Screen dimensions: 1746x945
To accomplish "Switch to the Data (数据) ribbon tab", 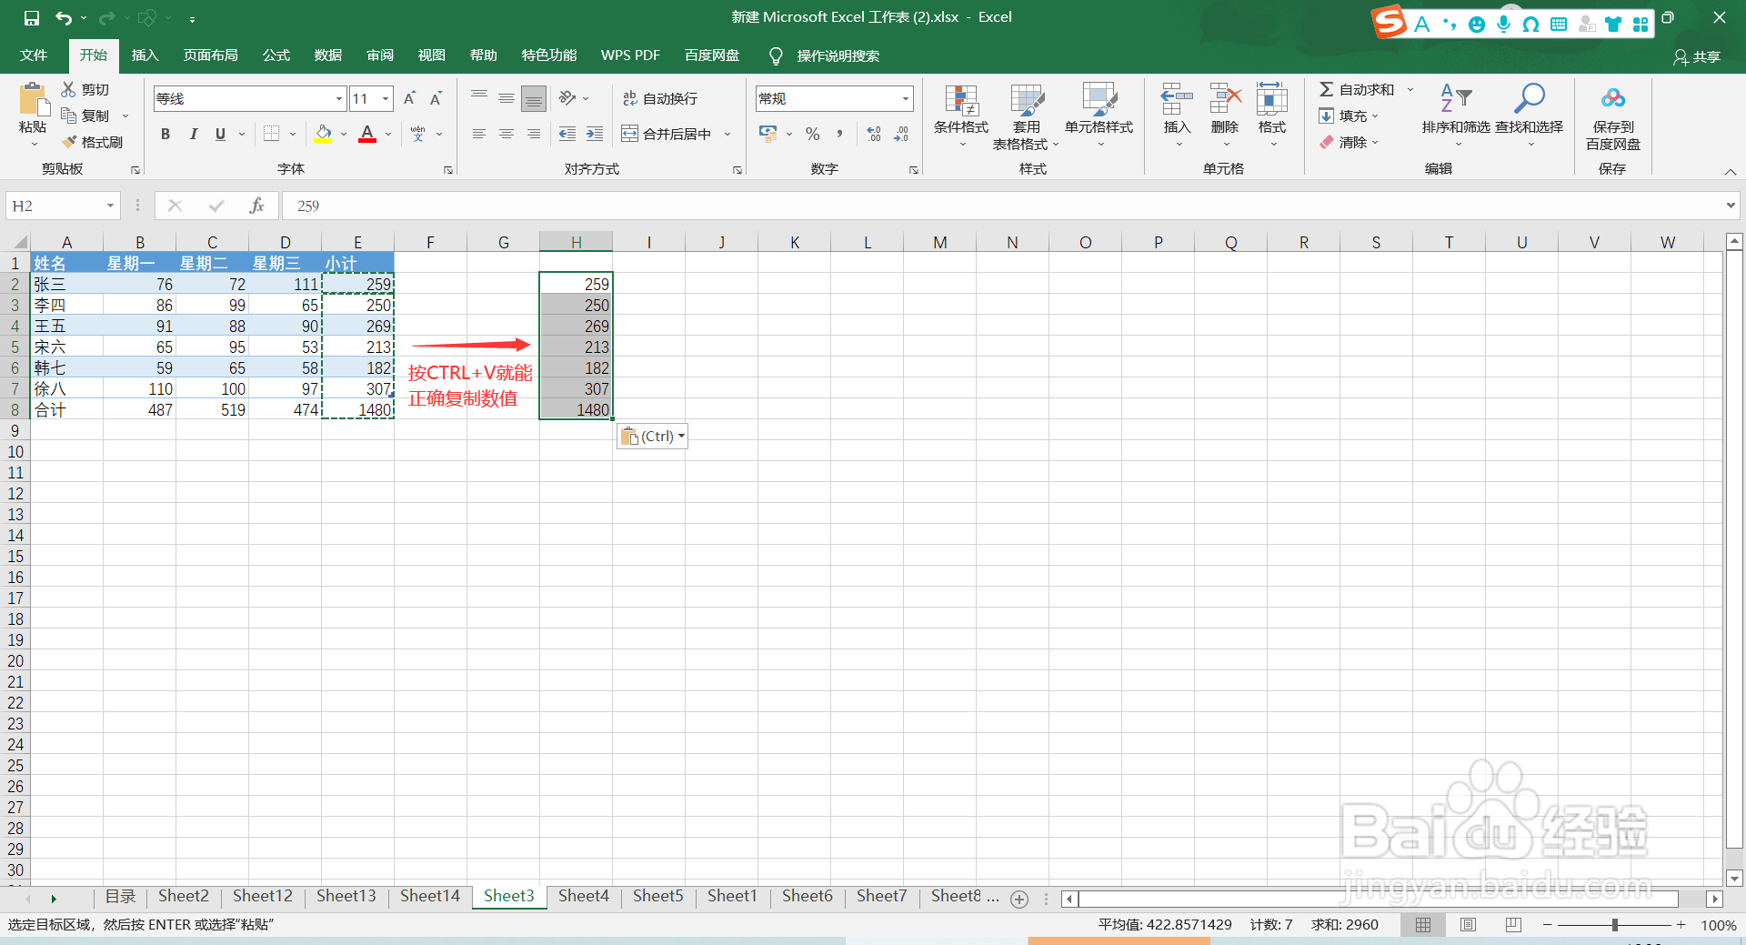I will 328,55.
